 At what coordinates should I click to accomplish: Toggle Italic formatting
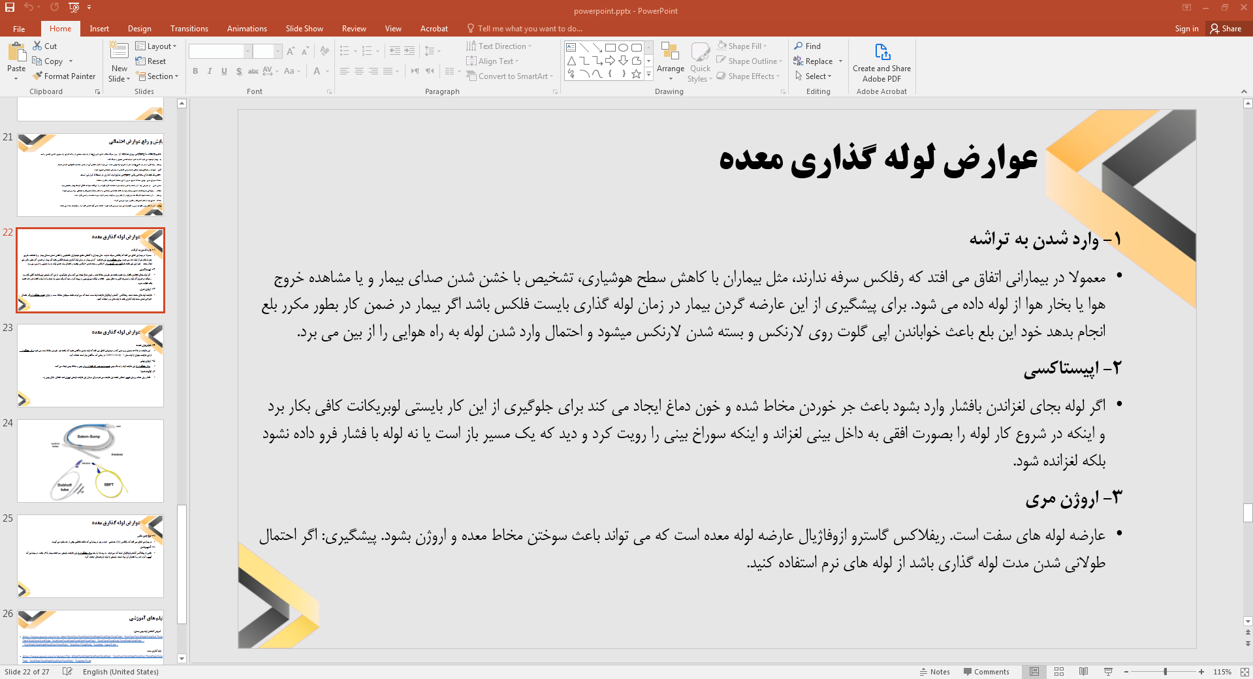coord(210,71)
